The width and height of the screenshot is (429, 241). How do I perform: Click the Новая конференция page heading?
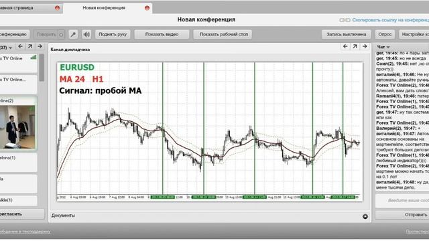coord(206,19)
